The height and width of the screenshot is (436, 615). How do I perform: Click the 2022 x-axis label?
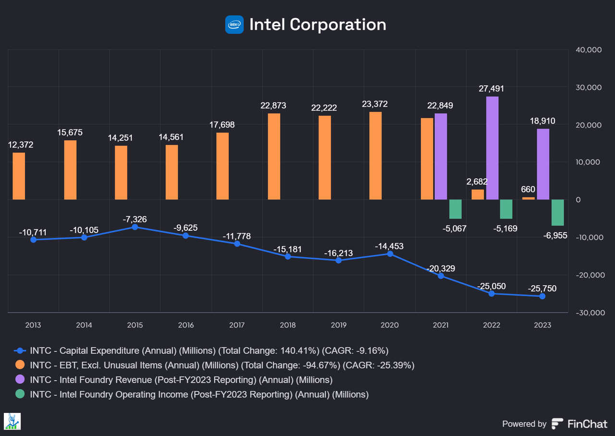(x=491, y=325)
